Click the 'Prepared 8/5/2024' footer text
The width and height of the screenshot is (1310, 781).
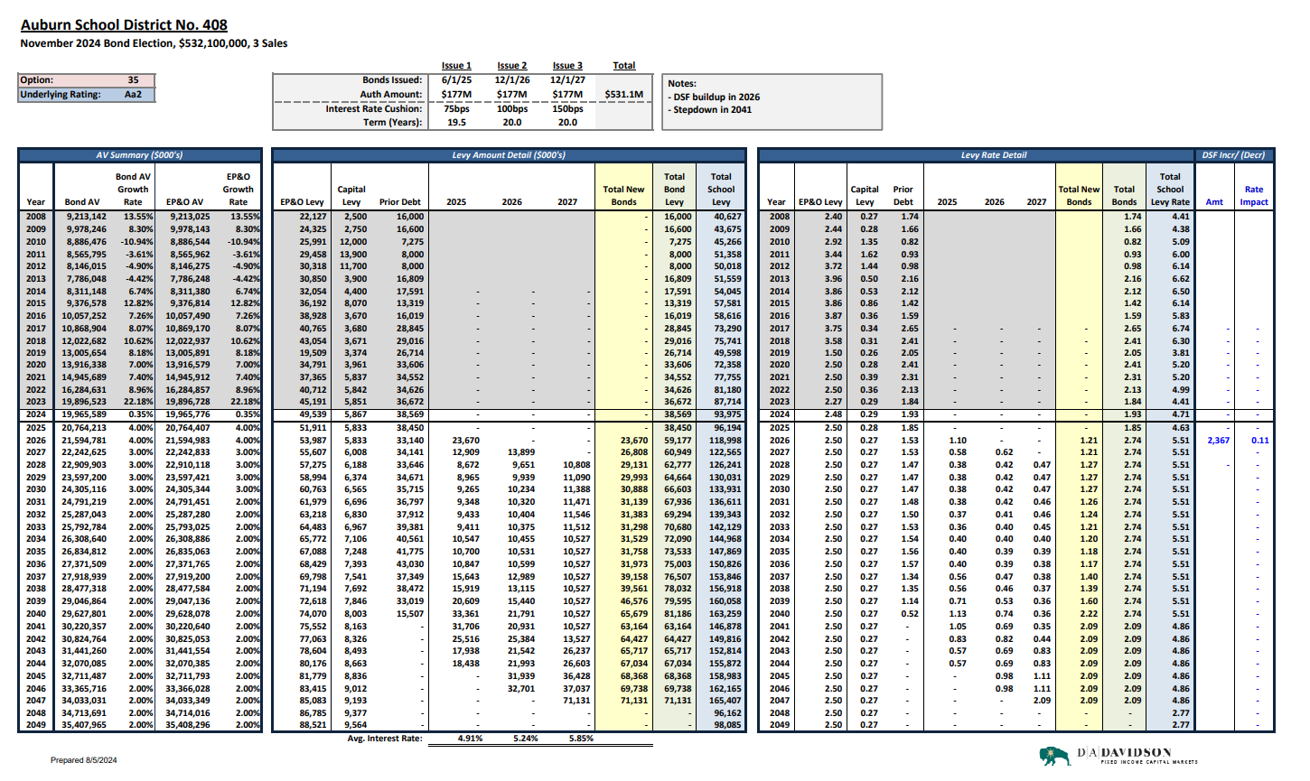tap(84, 760)
